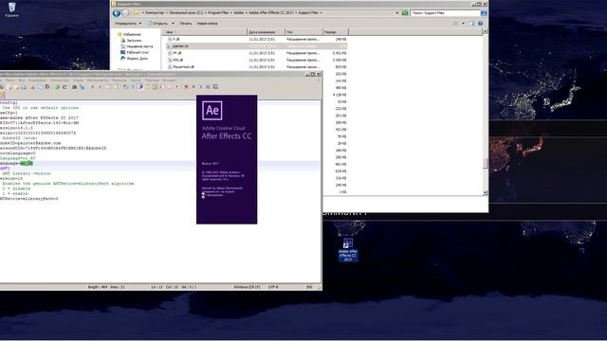Click the Save Recorded Macro icon

(x=215, y=87)
